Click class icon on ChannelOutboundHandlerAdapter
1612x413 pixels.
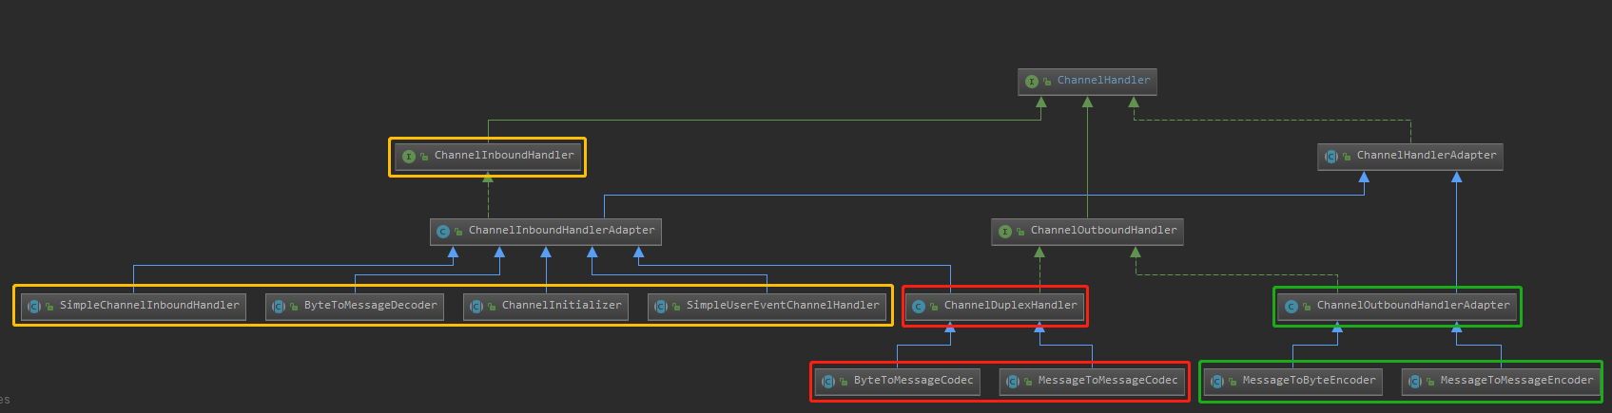tap(1291, 307)
